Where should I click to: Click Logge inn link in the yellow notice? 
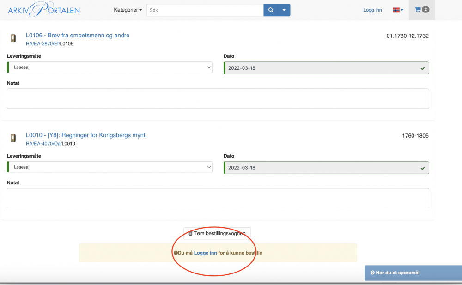click(205, 253)
